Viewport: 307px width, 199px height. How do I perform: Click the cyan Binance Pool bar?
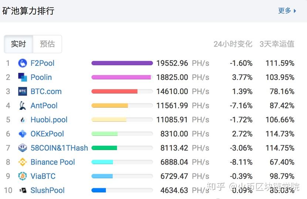(102, 162)
